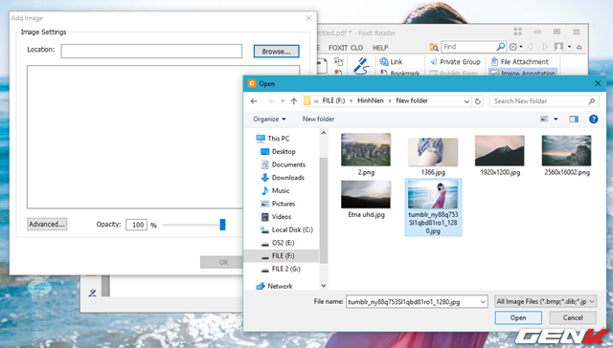Click the Browse... button
The image size is (613, 348).
277,51
